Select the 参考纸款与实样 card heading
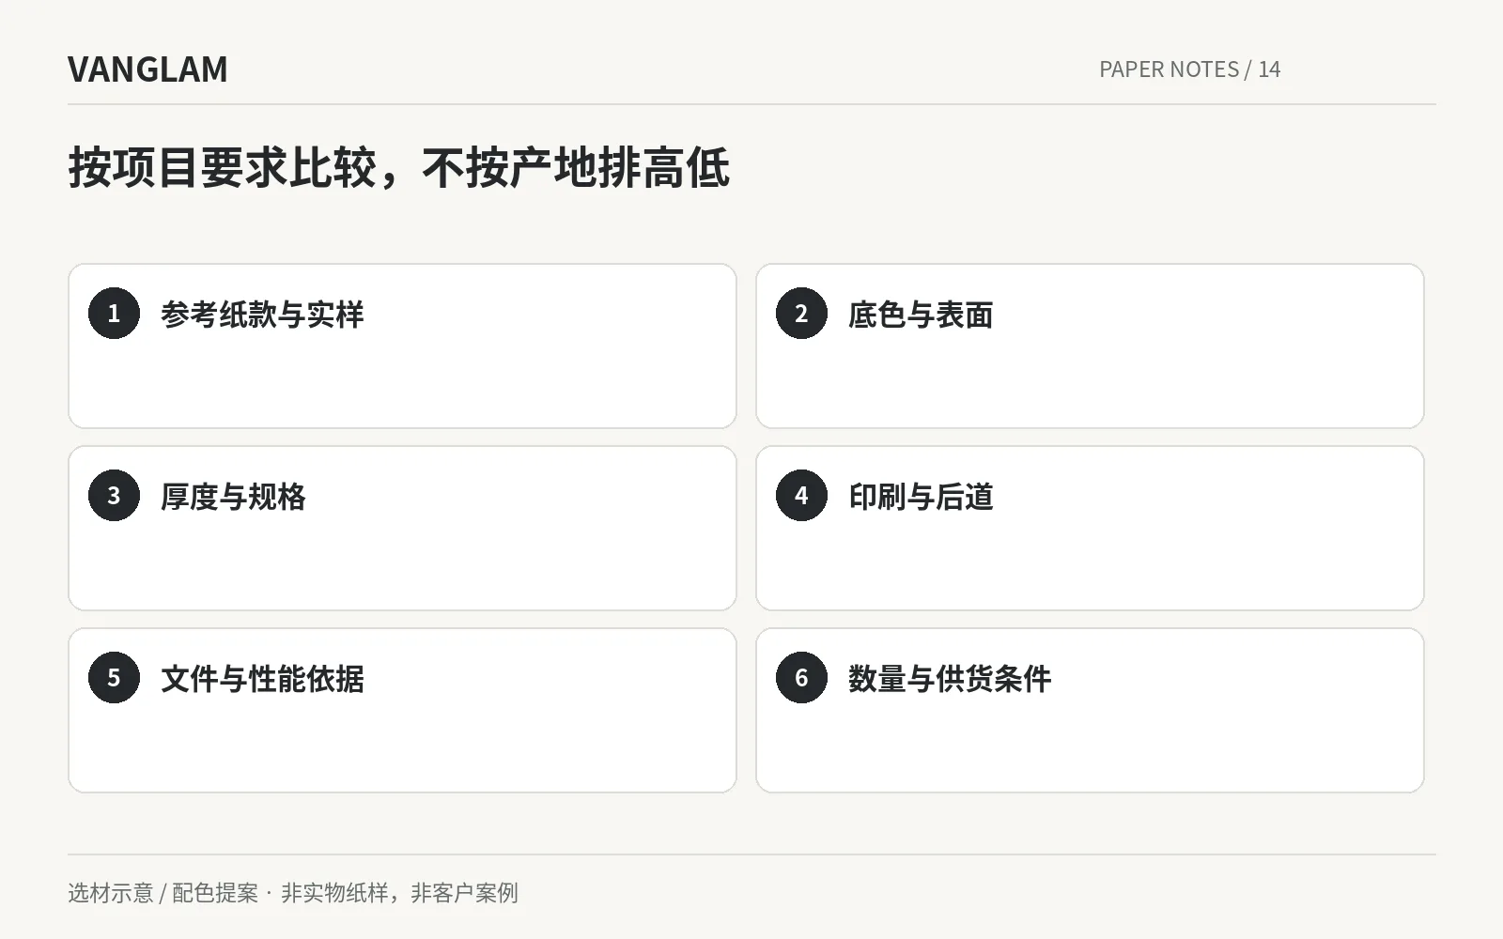This screenshot has height=939, width=1503. (262, 315)
